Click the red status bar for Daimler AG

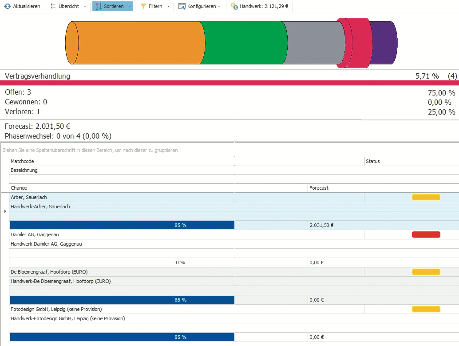426,235
